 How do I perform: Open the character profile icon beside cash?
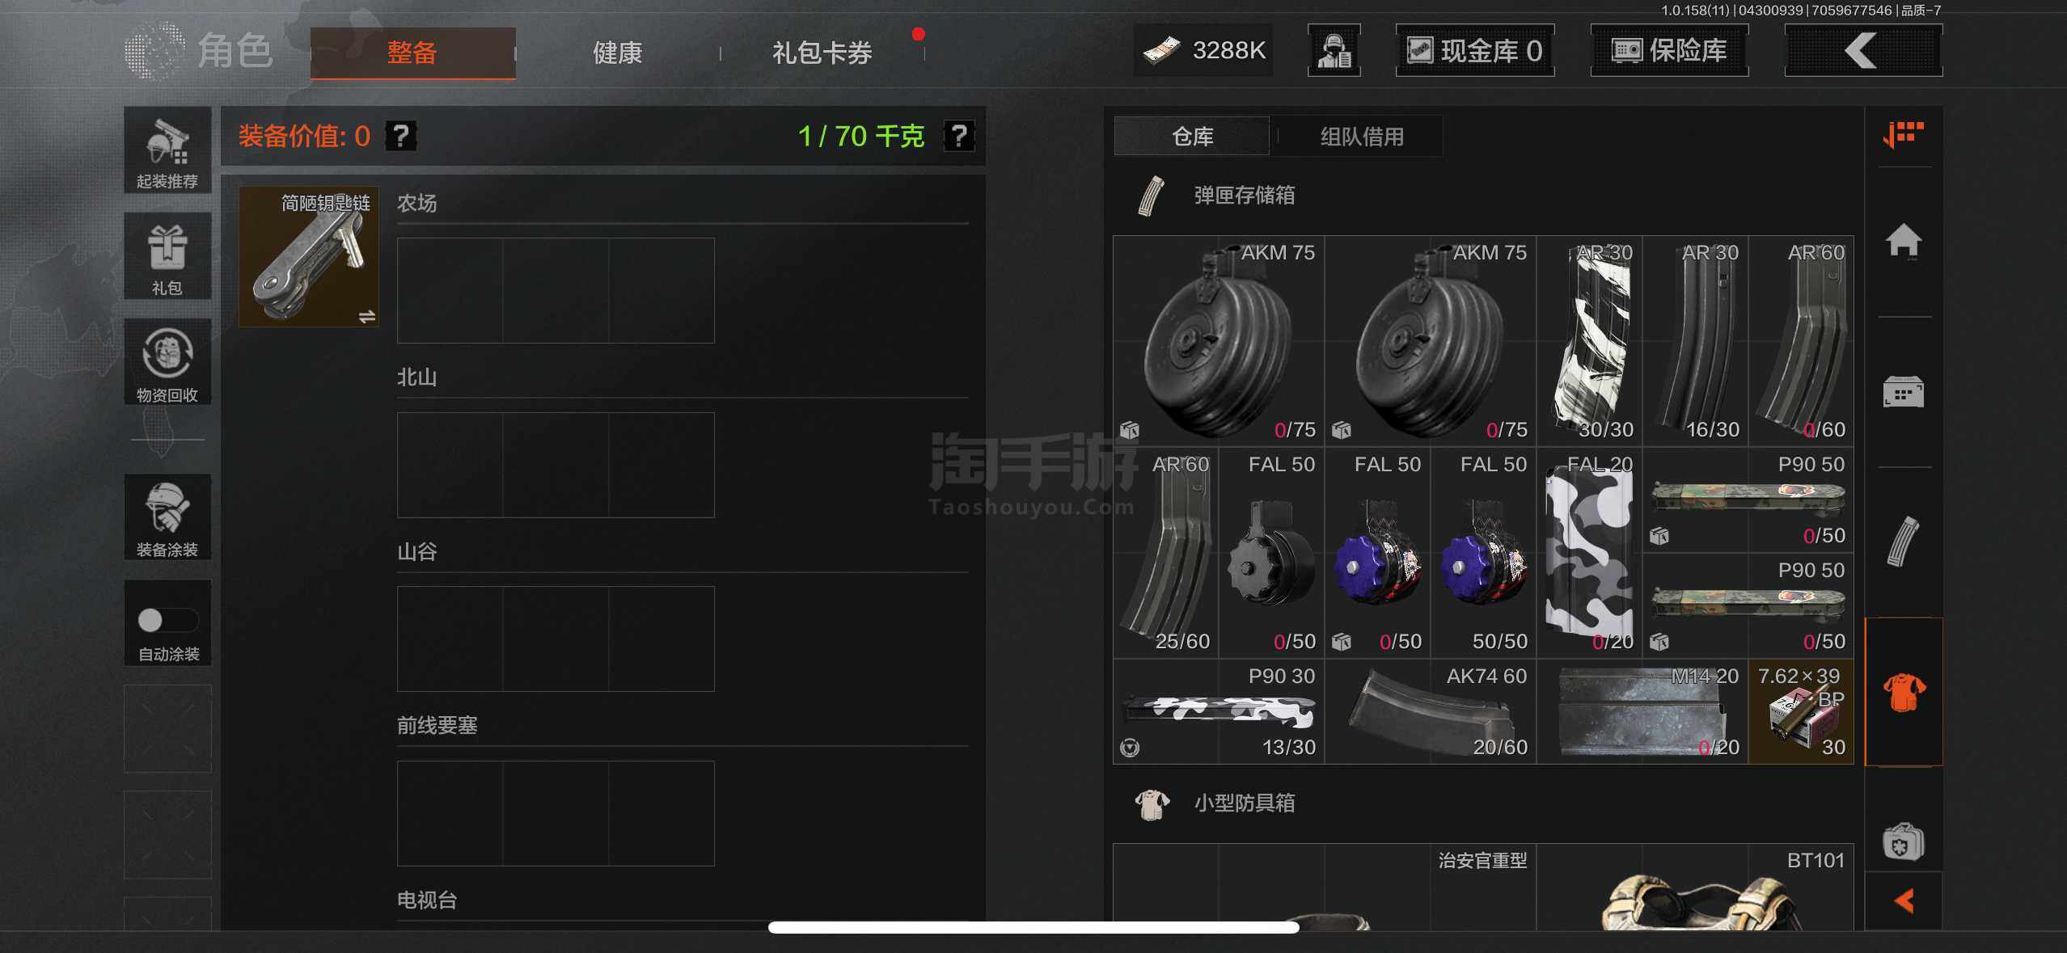[1334, 51]
